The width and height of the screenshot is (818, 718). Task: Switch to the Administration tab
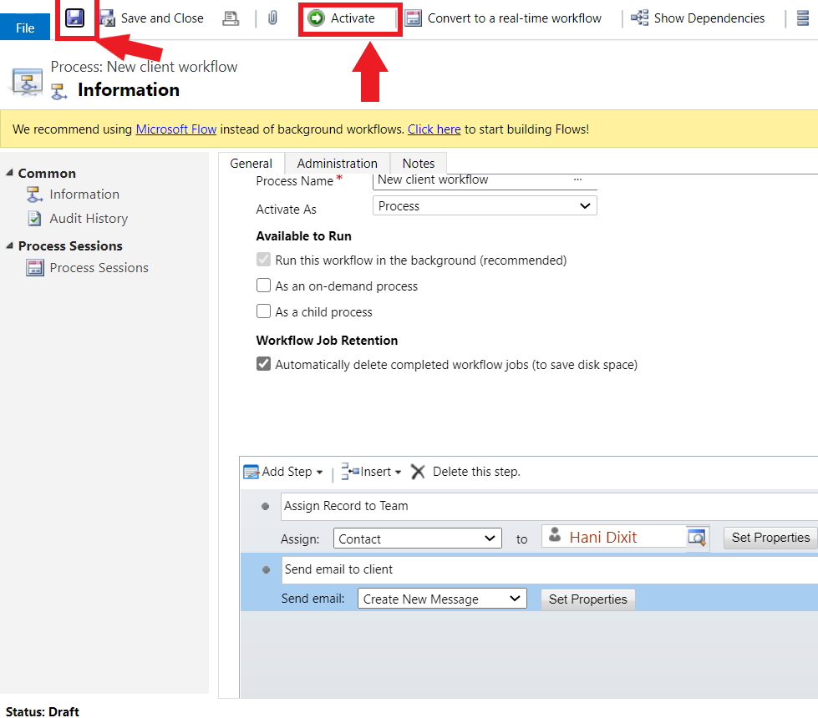[x=337, y=164]
